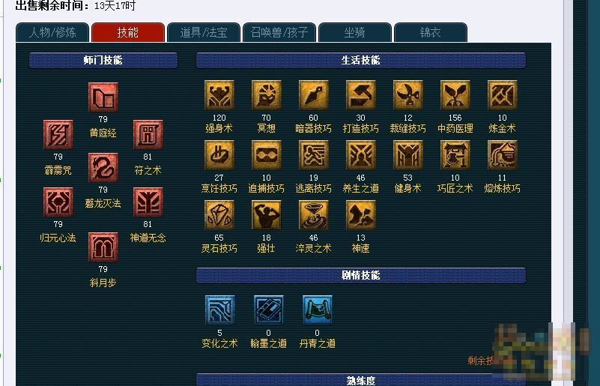This screenshot has width=600, height=386.
Task: Select the 中药医理 skill icon
Action: pos(455,95)
